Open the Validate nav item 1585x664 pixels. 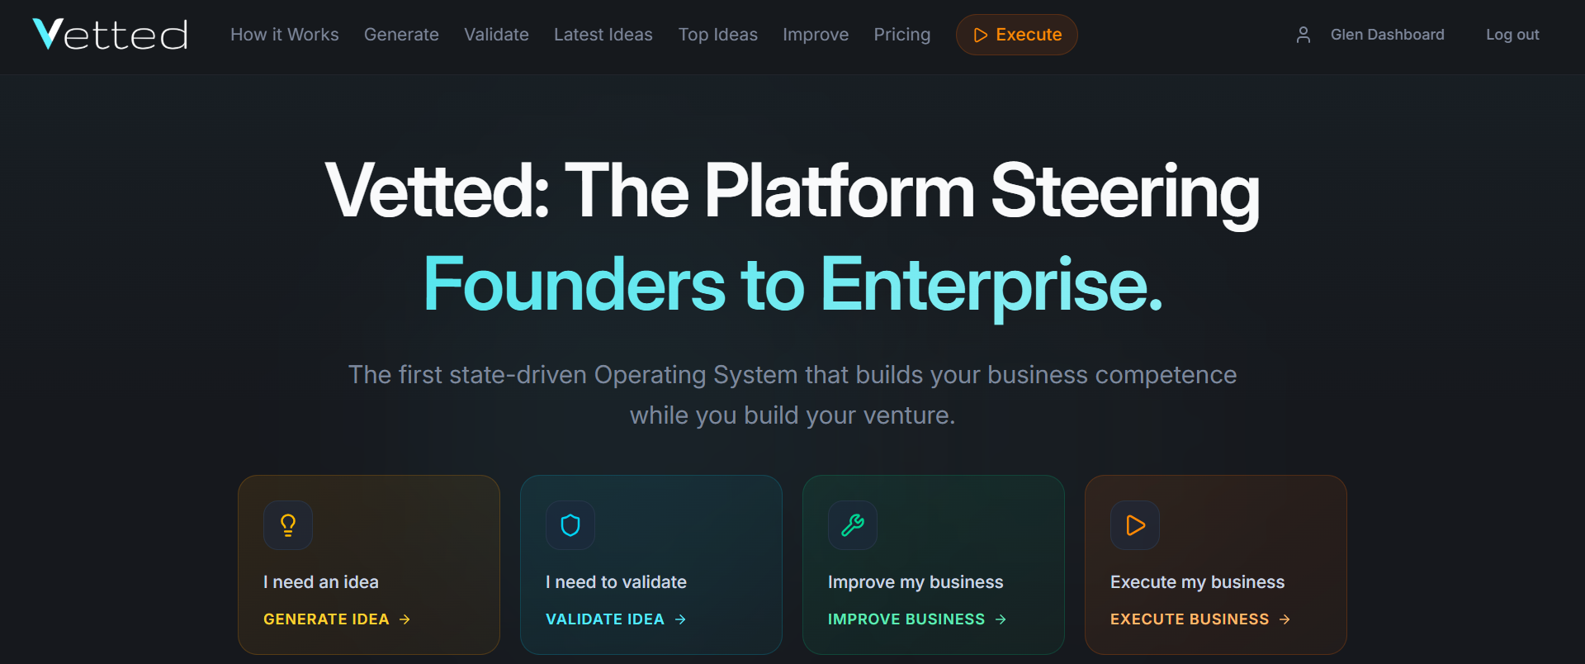[x=496, y=35]
